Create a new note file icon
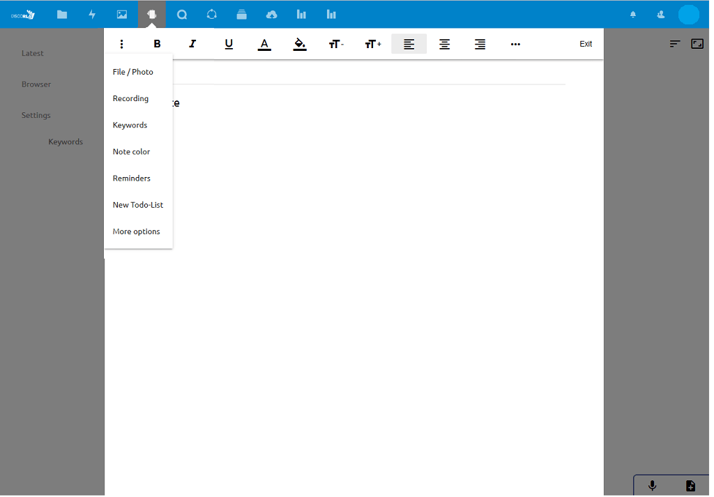This screenshot has height=497, width=714. coord(690,486)
